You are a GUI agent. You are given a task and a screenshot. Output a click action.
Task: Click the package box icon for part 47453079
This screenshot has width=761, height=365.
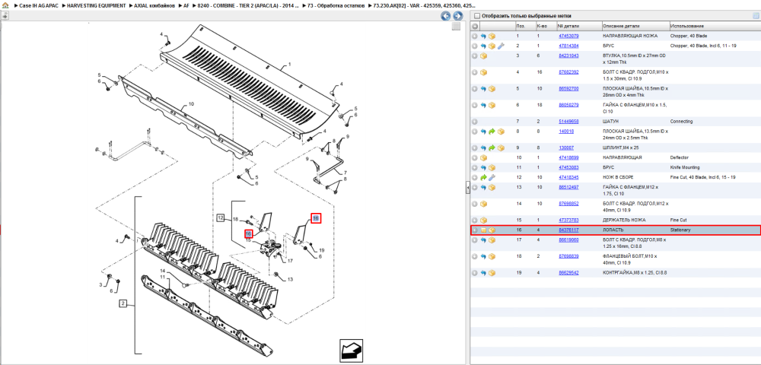click(492, 36)
